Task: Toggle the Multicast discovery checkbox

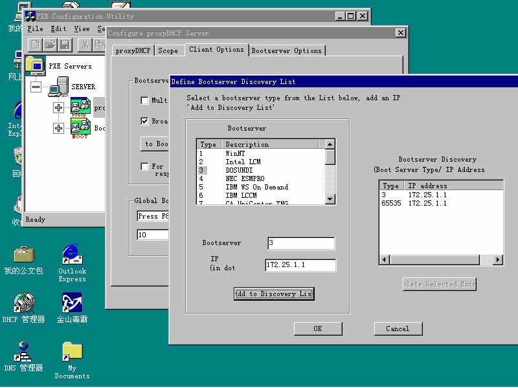Action: (145, 100)
